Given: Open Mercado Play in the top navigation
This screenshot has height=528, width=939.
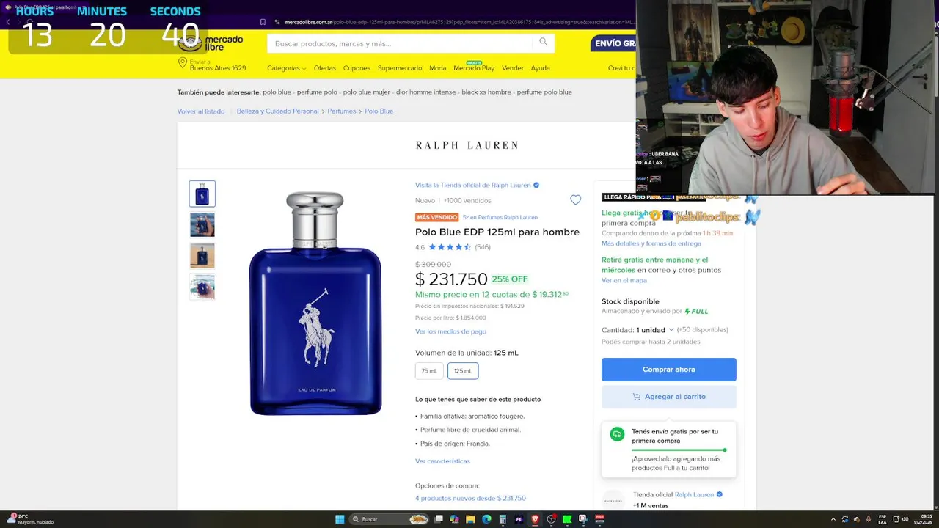Looking at the screenshot, I should (x=474, y=68).
